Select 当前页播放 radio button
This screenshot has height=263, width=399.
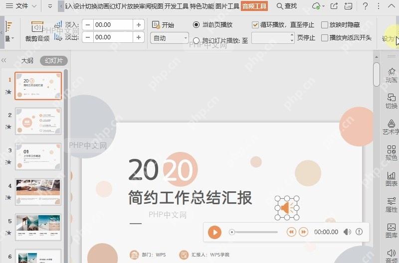point(196,24)
